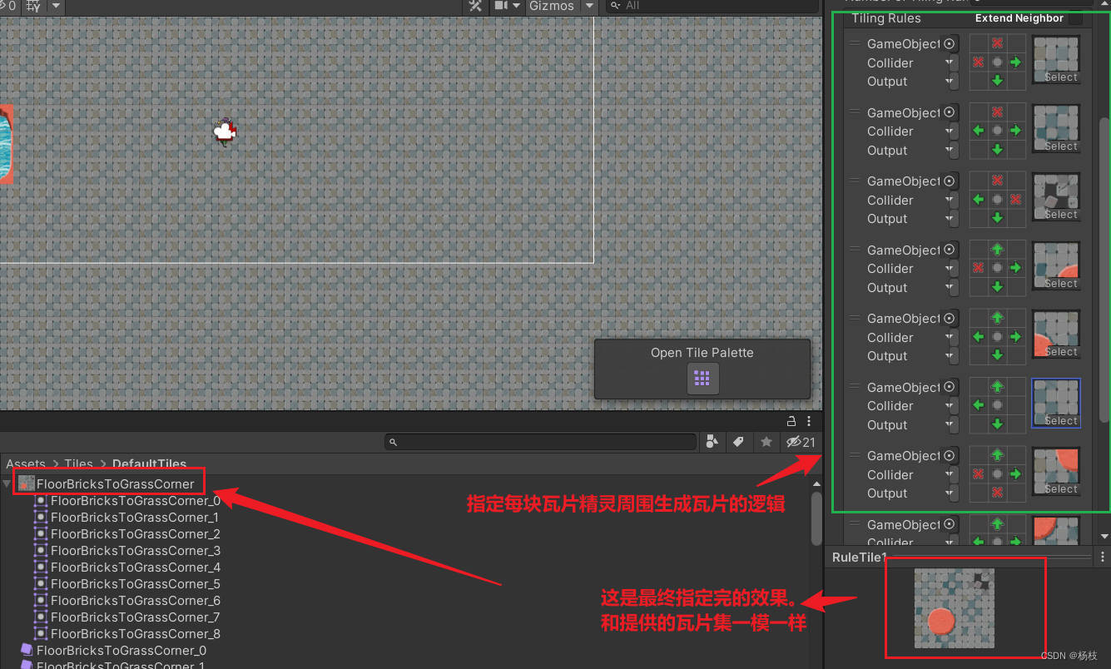Click the sprite icon beside sub-sprite FloorBricksToGrassCorner_0
This screenshot has height=669, width=1111.
tap(41, 501)
